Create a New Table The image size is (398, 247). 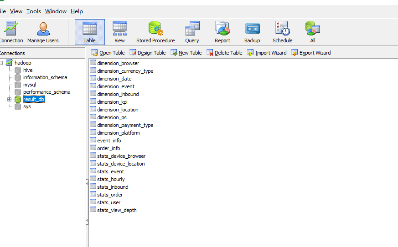pos(186,53)
